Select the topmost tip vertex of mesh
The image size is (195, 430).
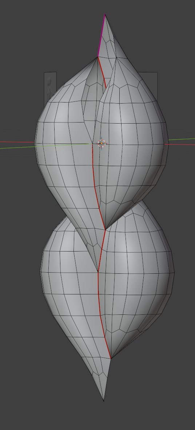tap(105, 14)
